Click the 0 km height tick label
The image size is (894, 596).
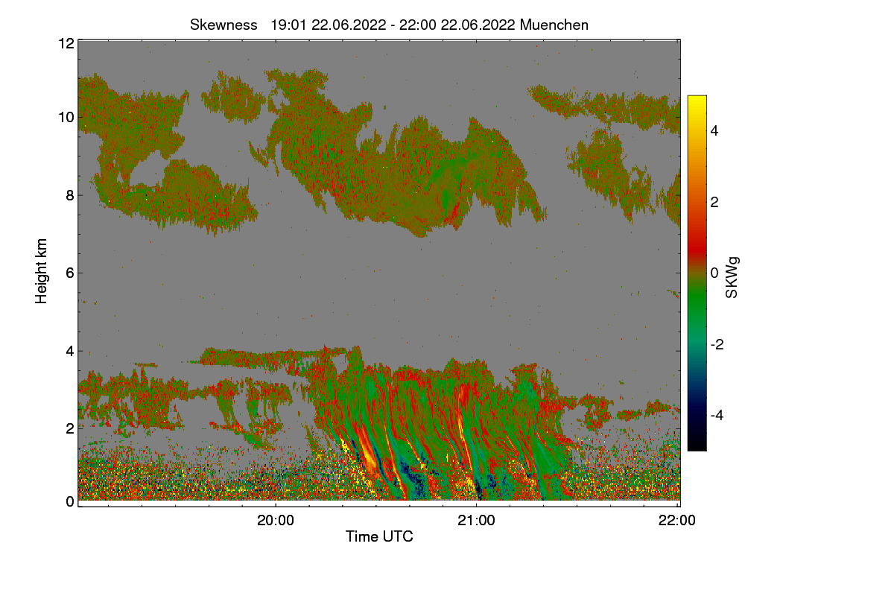coord(70,501)
